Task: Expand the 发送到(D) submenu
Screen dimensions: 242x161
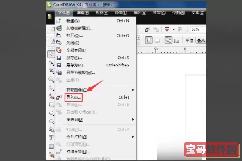Action: [x=96, y=120]
